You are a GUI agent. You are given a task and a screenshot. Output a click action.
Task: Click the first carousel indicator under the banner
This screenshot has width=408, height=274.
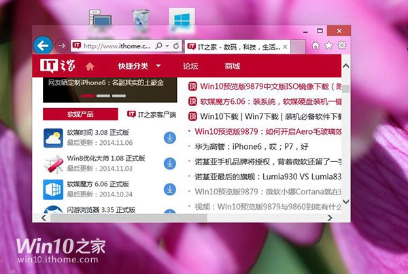click(87, 96)
